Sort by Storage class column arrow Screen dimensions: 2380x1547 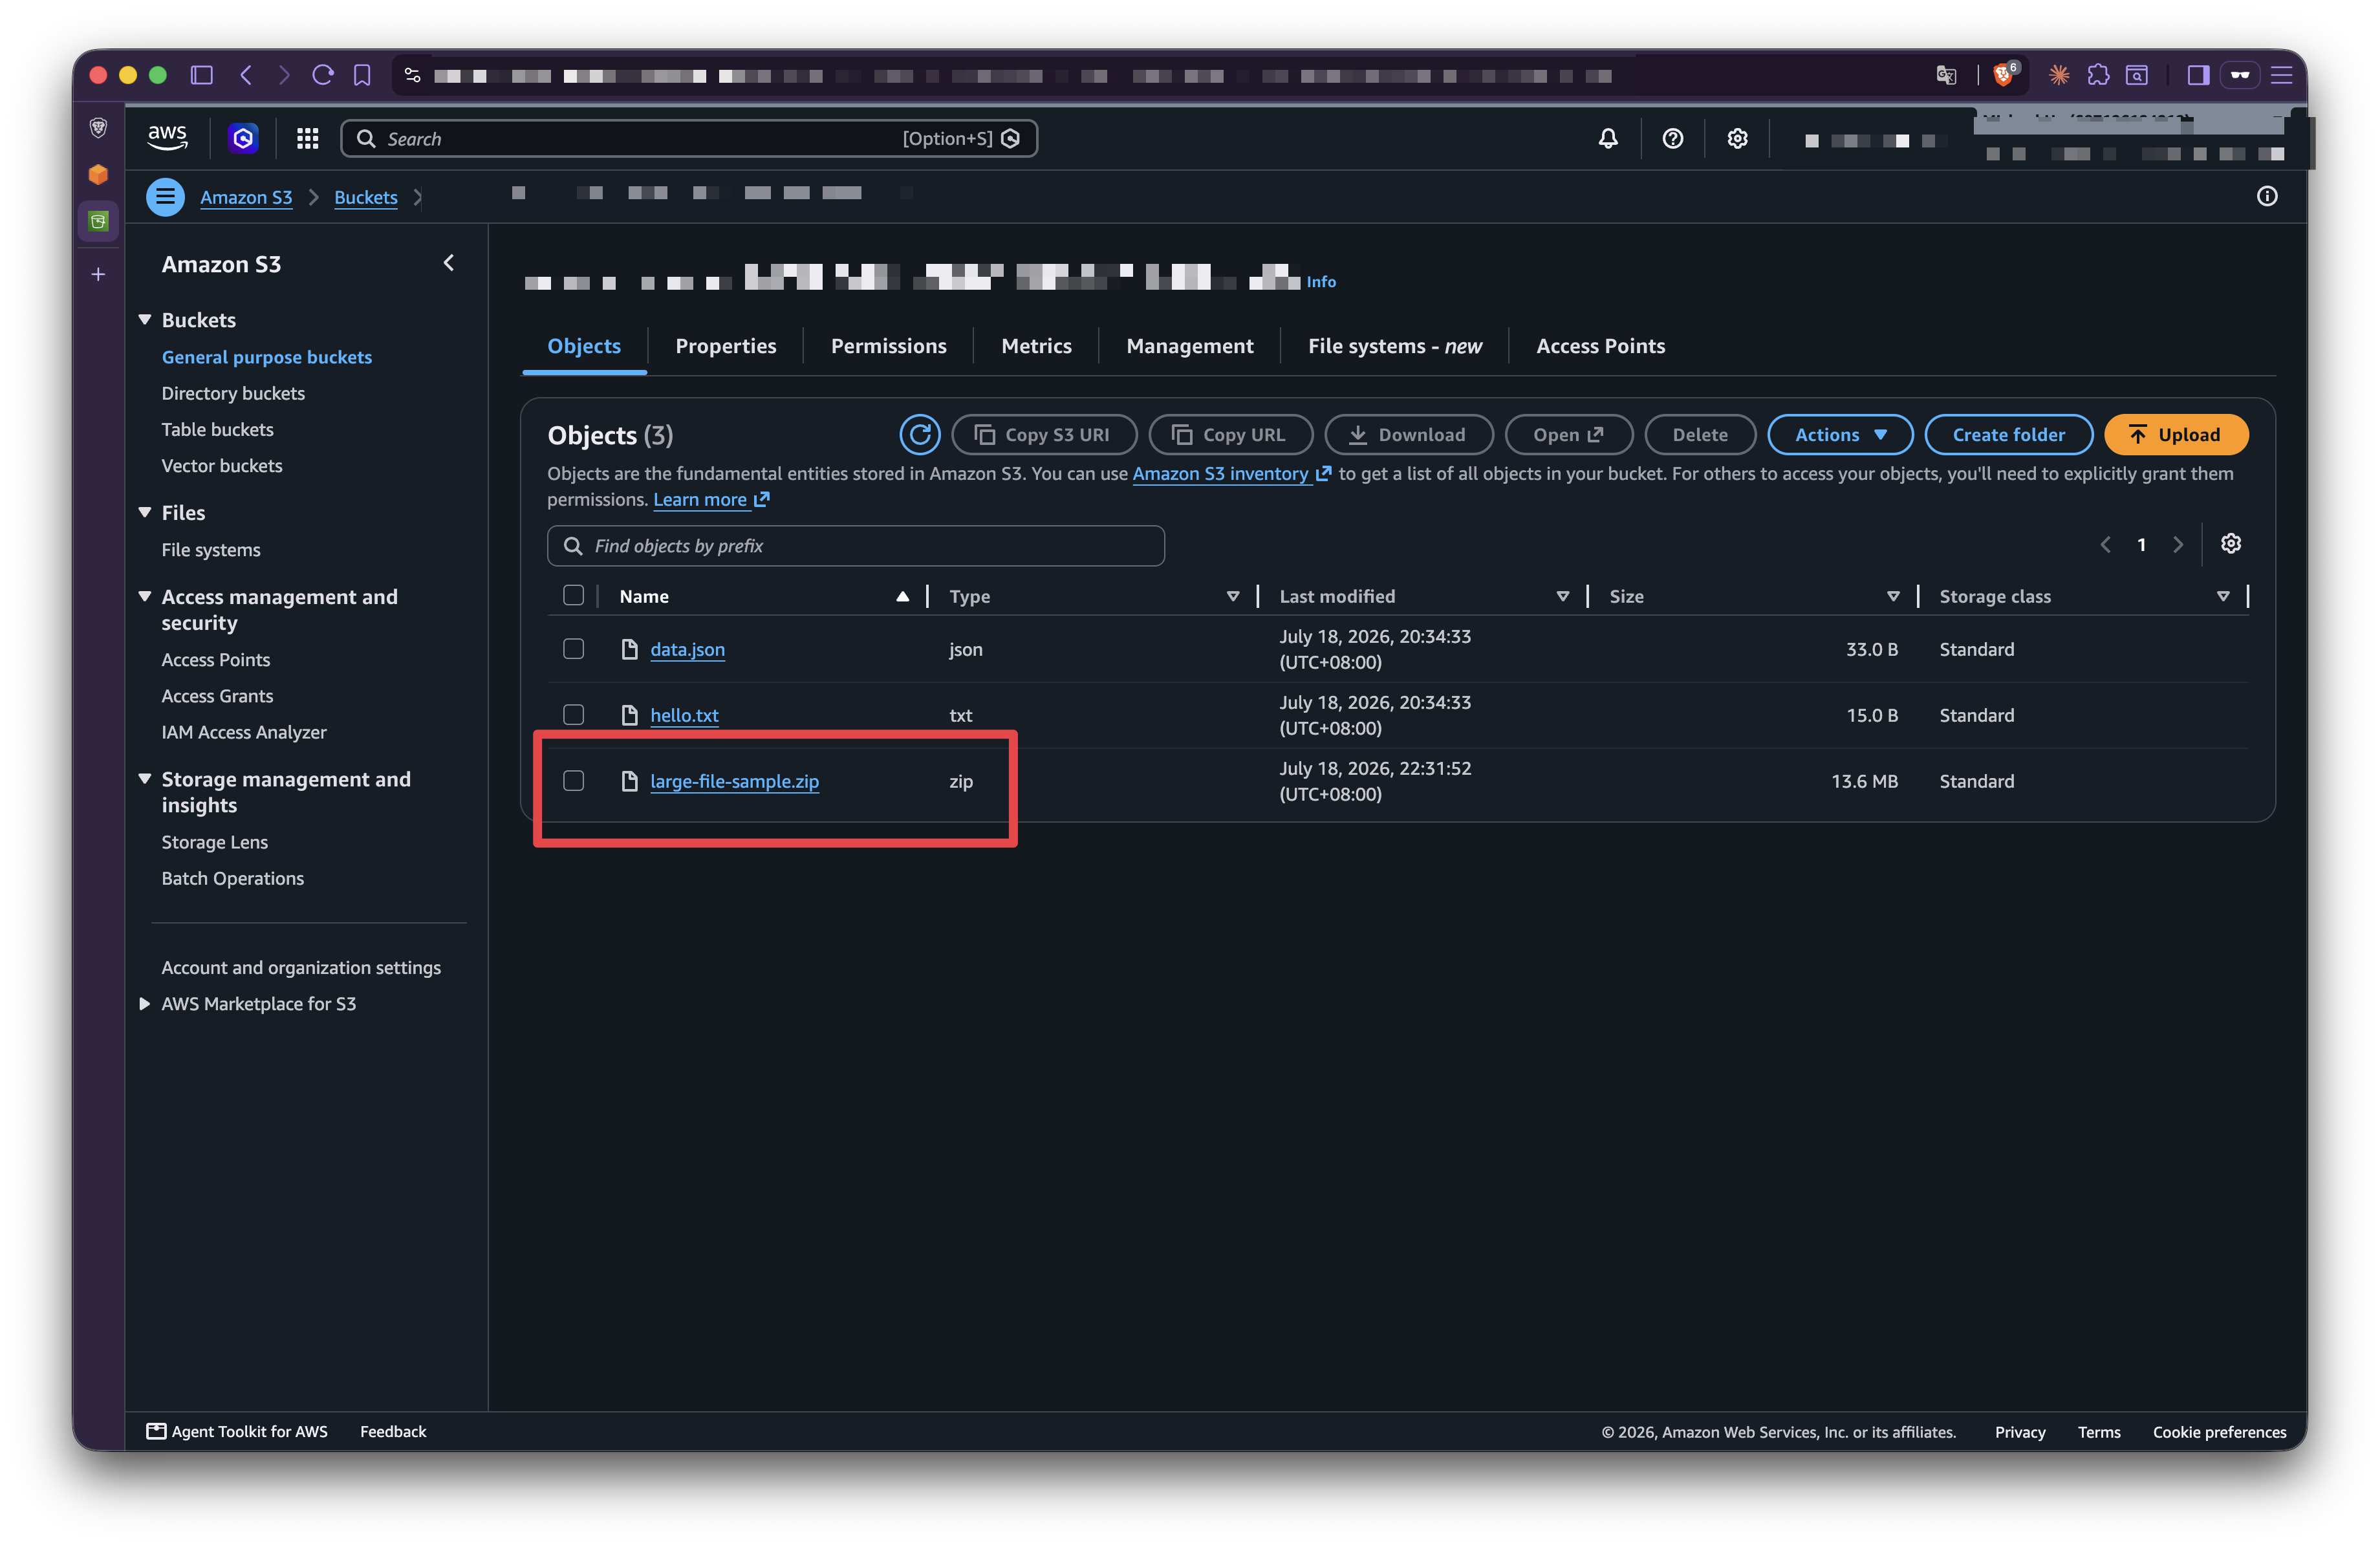pyautogui.click(x=2222, y=596)
